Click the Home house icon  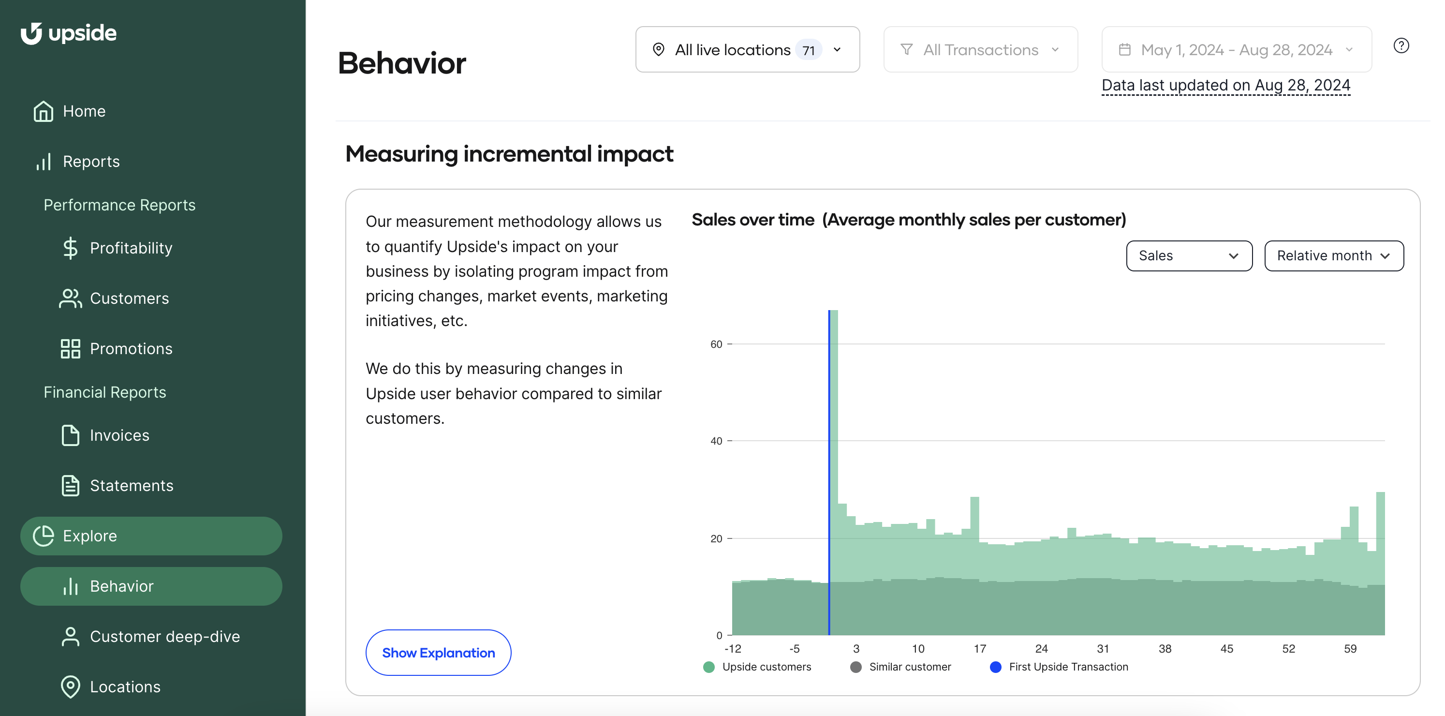43,111
